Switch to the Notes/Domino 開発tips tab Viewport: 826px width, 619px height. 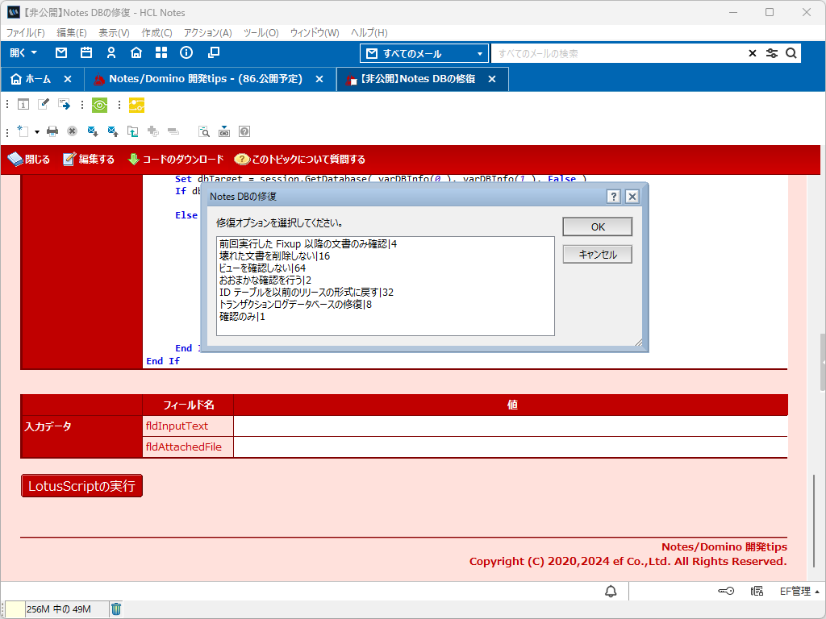tap(205, 79)
